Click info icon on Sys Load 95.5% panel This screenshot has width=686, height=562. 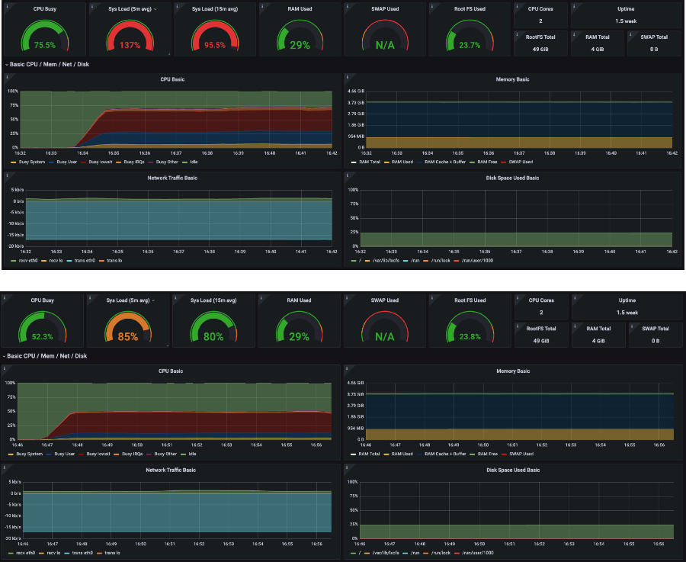[177, 6]
